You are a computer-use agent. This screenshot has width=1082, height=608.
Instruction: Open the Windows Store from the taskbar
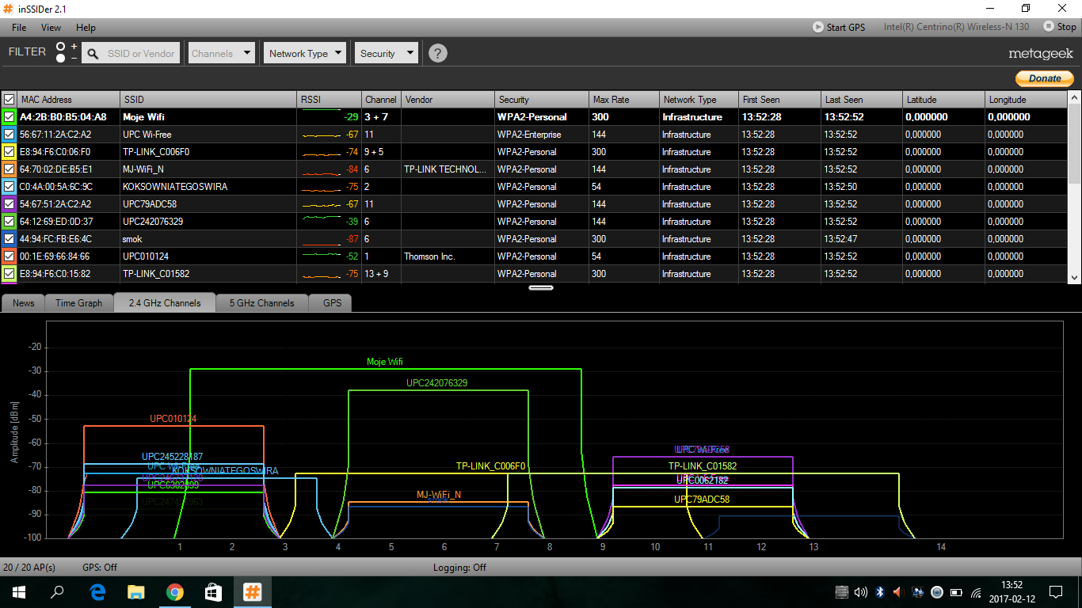[214, 592]
